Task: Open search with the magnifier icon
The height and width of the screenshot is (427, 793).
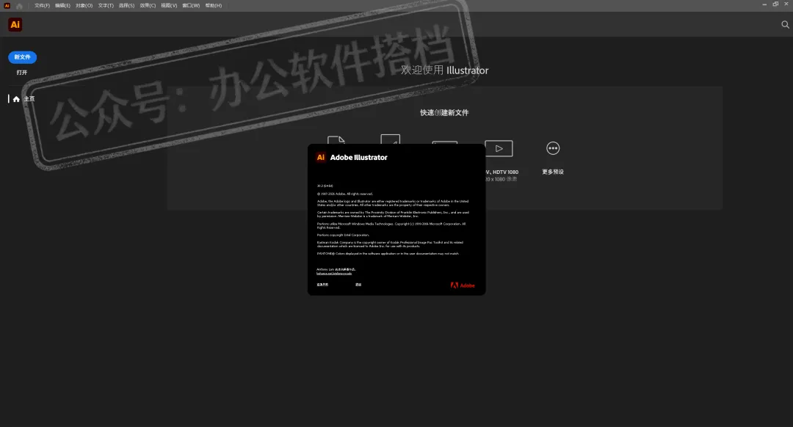Action: [x=785, y=24]
